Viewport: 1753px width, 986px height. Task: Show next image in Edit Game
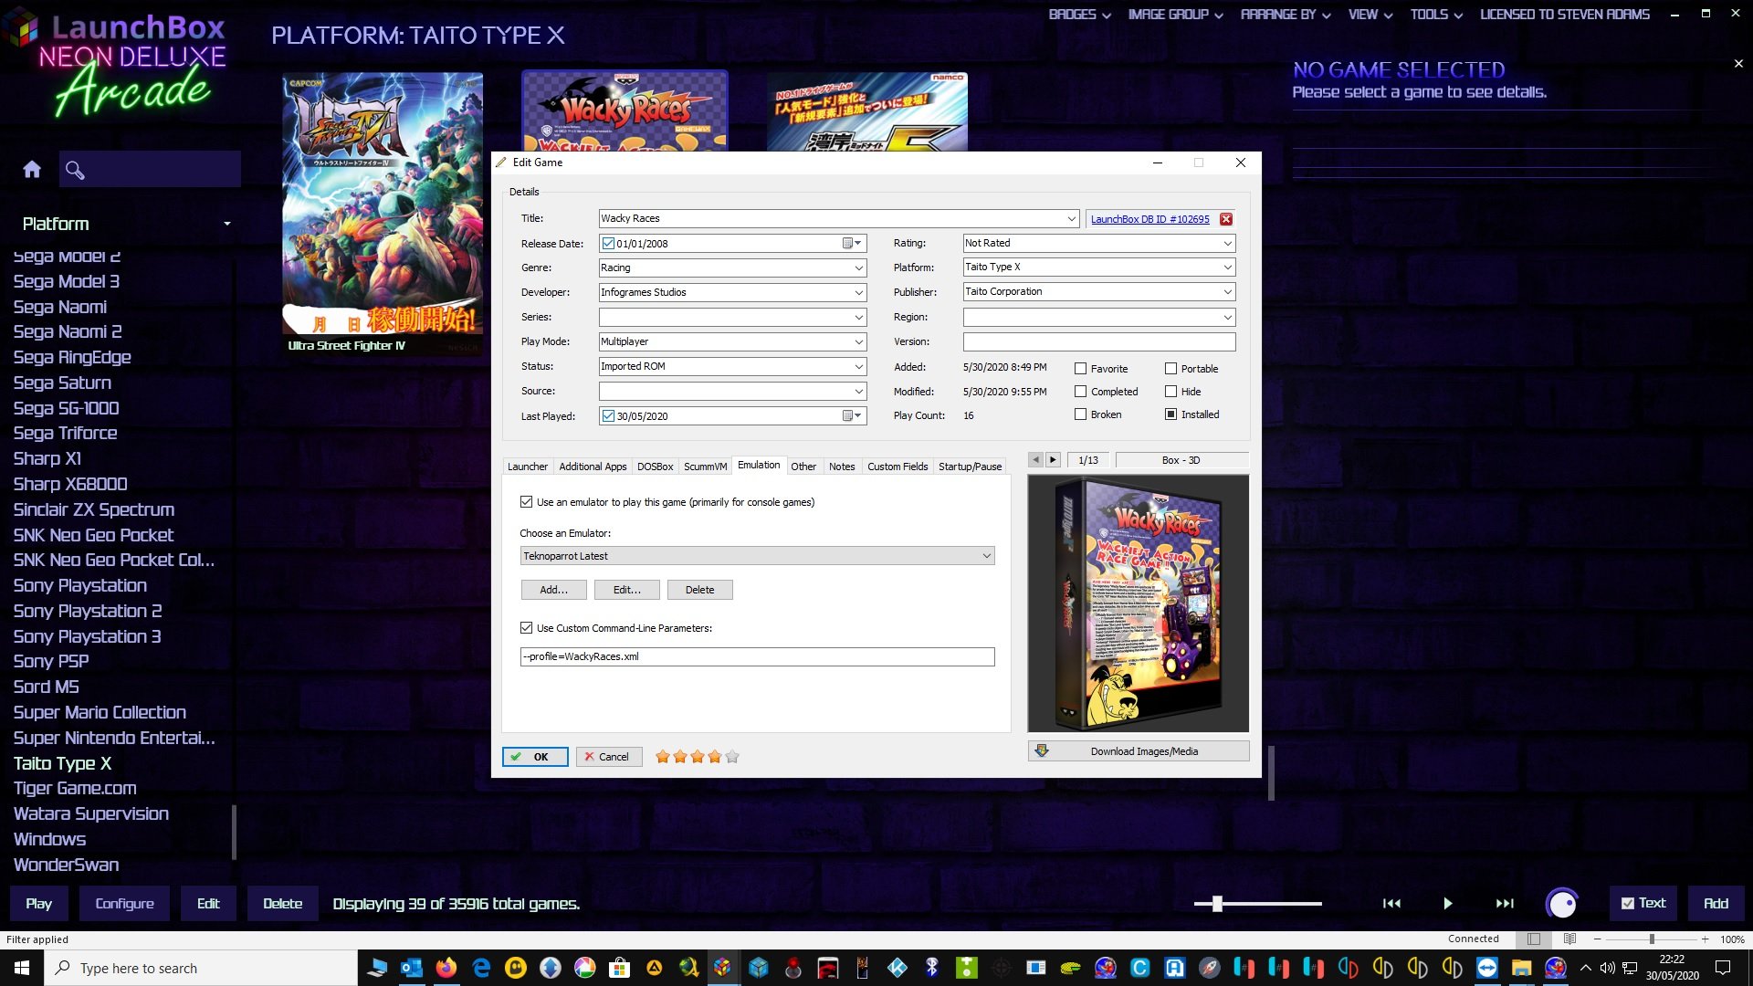click(x=1053, y=460)
